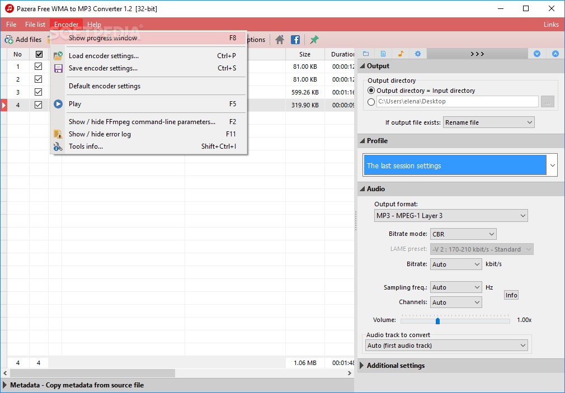The image size is (565, 393).
Task: Click the blue down-arrow circle icon
Action: click(x=537, y=54)
